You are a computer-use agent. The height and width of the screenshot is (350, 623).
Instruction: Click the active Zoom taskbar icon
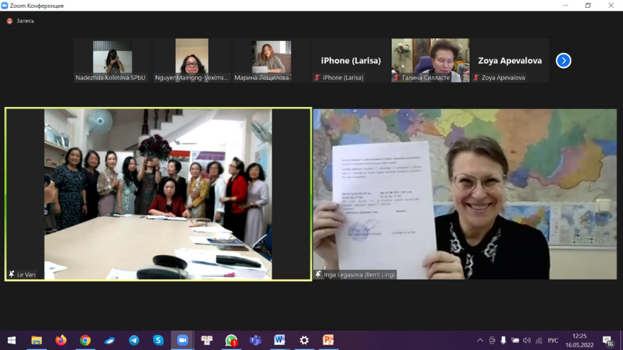183,340
